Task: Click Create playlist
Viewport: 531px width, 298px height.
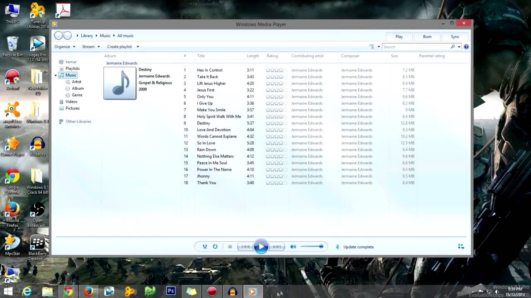Action: (x=119, y=47)
